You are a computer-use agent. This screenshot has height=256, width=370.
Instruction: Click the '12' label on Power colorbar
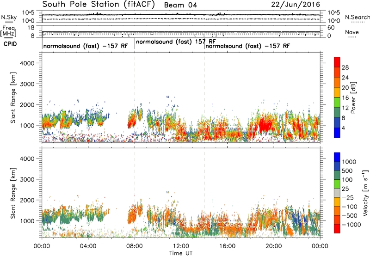[345, 108]
